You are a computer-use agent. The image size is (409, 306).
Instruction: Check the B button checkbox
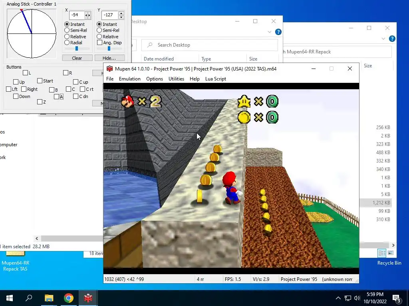tap(52, 90)
